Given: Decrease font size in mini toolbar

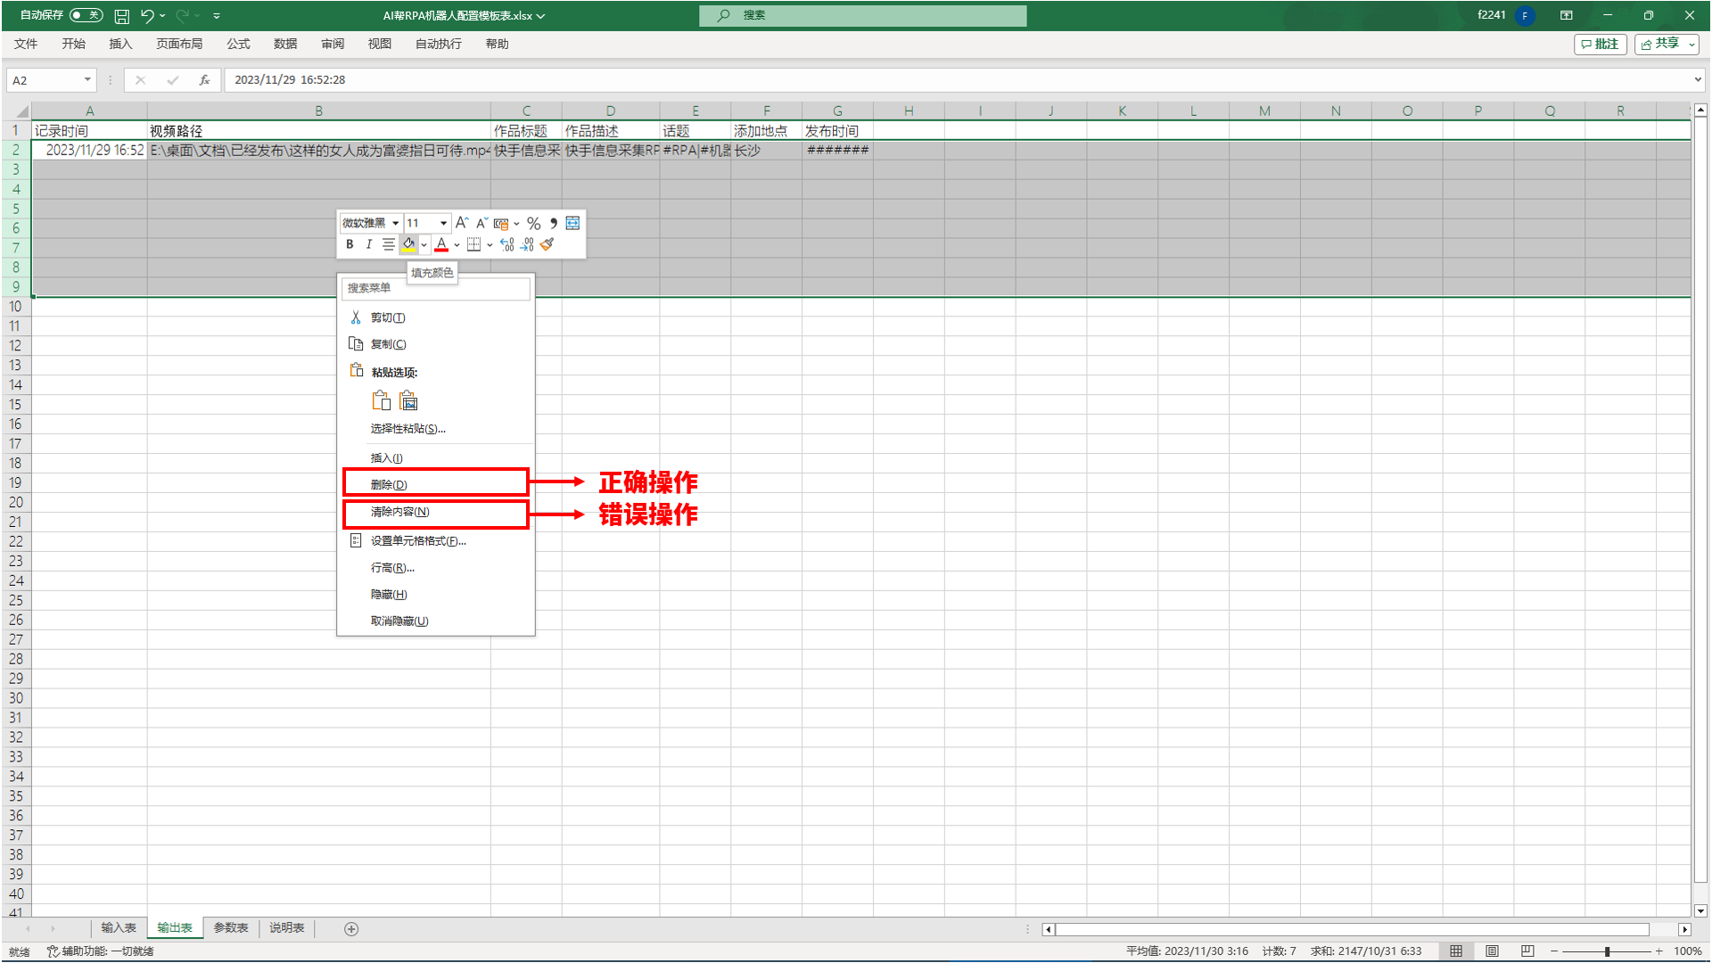Looking at the screenshot, I should pos(481,223).
